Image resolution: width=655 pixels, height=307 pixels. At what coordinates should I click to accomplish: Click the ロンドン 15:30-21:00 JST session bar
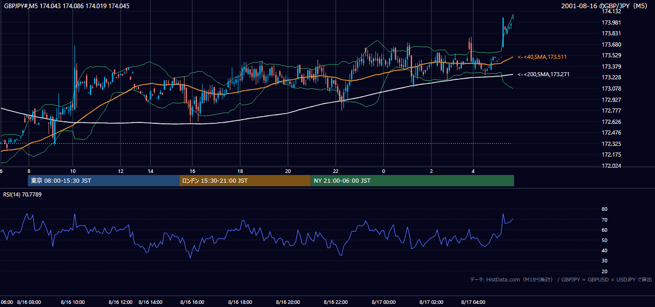coord(245,181)
